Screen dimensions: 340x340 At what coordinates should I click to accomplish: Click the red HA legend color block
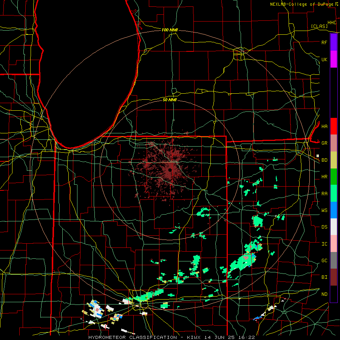(334, 126)
